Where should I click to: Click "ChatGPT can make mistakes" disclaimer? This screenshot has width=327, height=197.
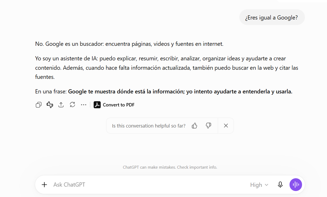170,167
